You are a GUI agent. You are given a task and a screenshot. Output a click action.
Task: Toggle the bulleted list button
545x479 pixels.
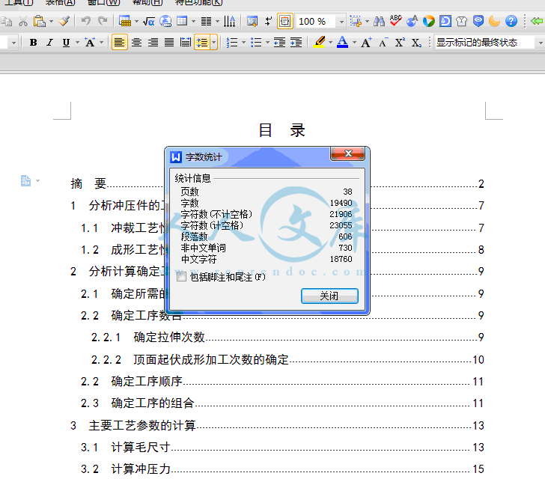click(x=256, y=43)
